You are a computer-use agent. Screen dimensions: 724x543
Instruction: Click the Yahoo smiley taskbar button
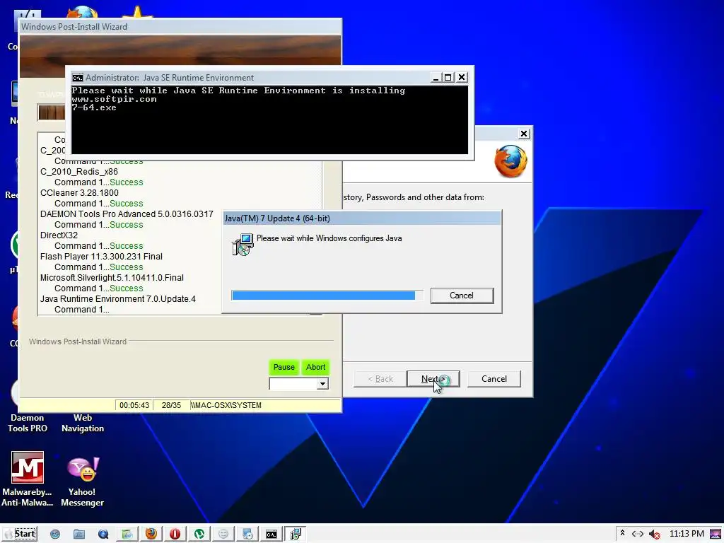(223, 534)
